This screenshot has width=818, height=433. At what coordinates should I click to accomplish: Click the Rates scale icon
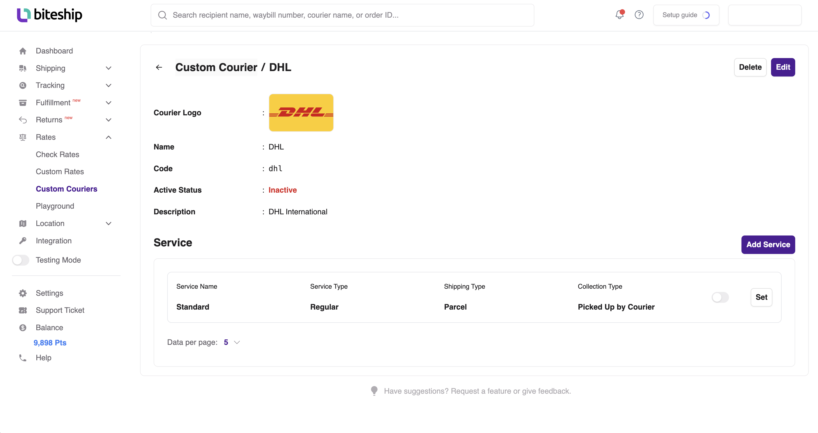tap(23, 137)
